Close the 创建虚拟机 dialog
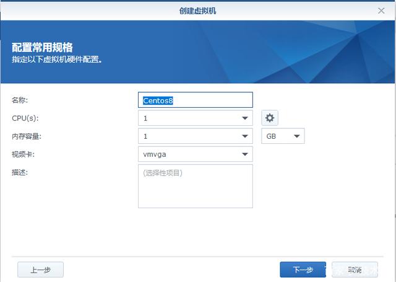 point(381,11)
